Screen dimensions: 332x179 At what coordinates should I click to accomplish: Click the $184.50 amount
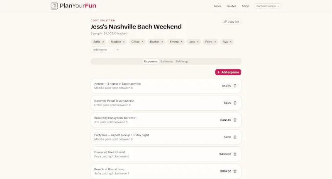point(226,171)
